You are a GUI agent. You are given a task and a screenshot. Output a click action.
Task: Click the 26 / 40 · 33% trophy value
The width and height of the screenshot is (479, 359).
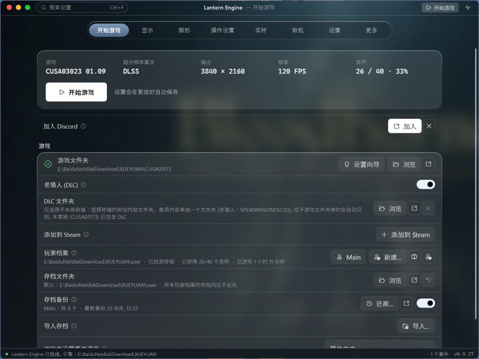click(x=382, y=71)
